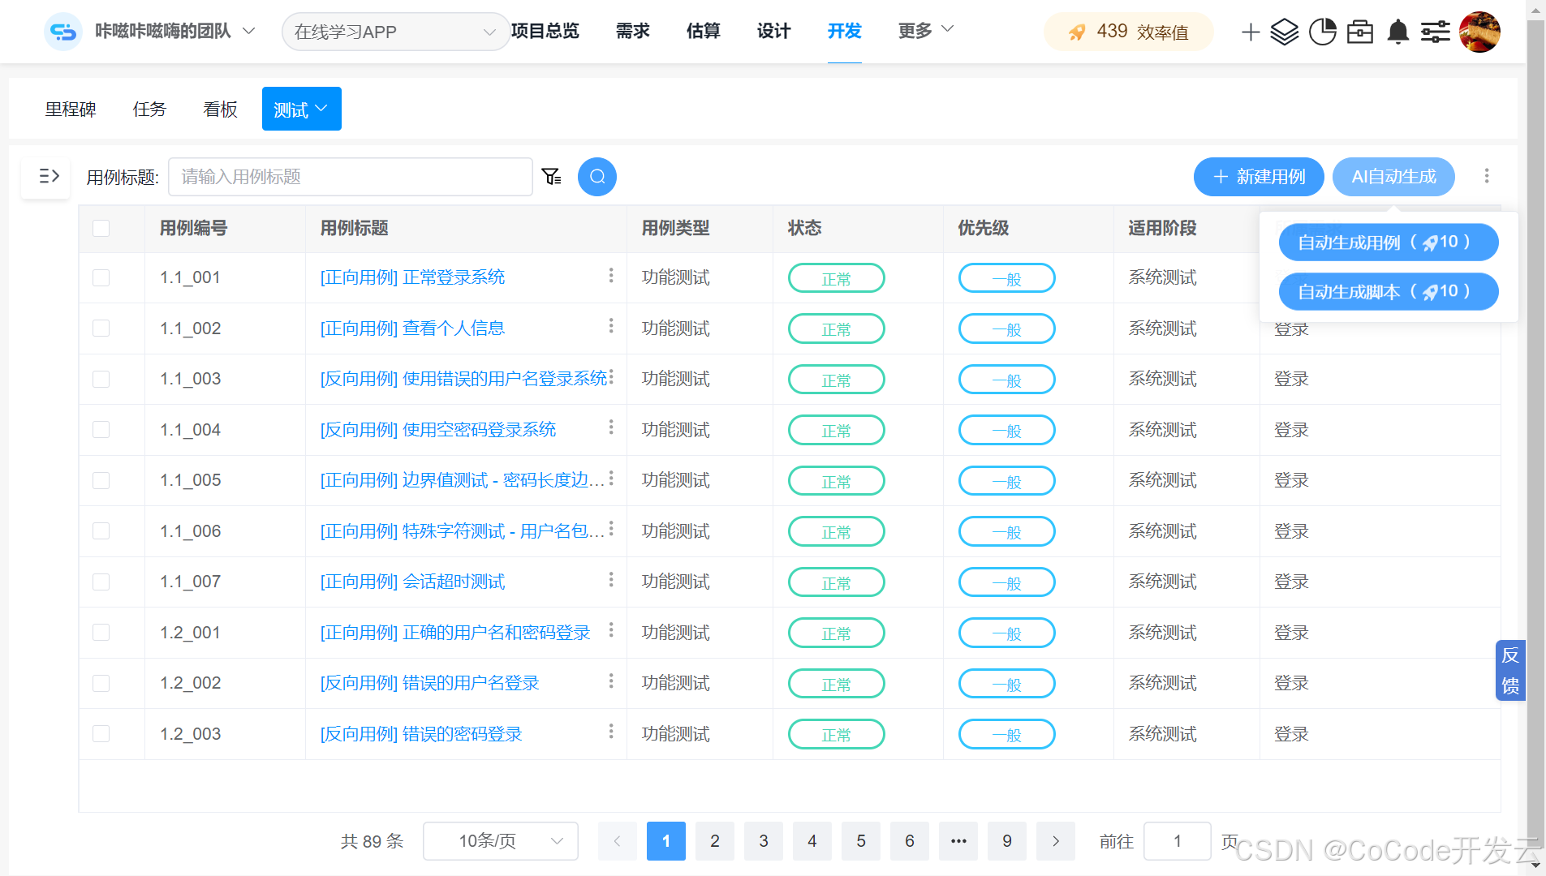This screenshot has height=876, width=1546.
Task: Check the checkbox for case 1.1_001
Action: pos(101,277)
